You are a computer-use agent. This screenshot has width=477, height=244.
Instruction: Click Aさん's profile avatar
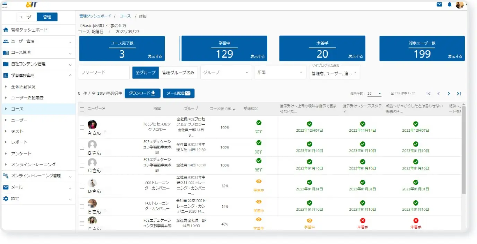tap(92, 124)
